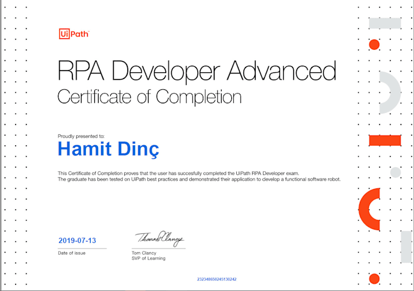Select the recipient name 'Hamit Dinç'
Viewport: 414px width, 291px height.
click(x=108, y=149)
